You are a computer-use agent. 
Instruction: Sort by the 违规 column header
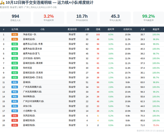pos(98,29)
